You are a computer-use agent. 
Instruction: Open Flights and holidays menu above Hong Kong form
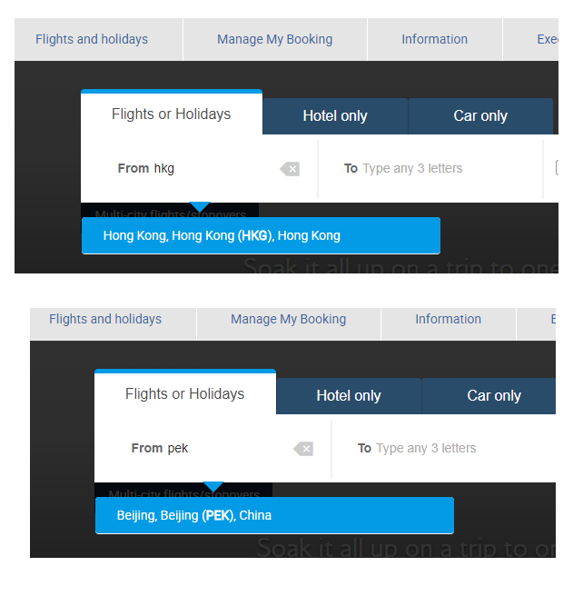(x=92, y=40)
